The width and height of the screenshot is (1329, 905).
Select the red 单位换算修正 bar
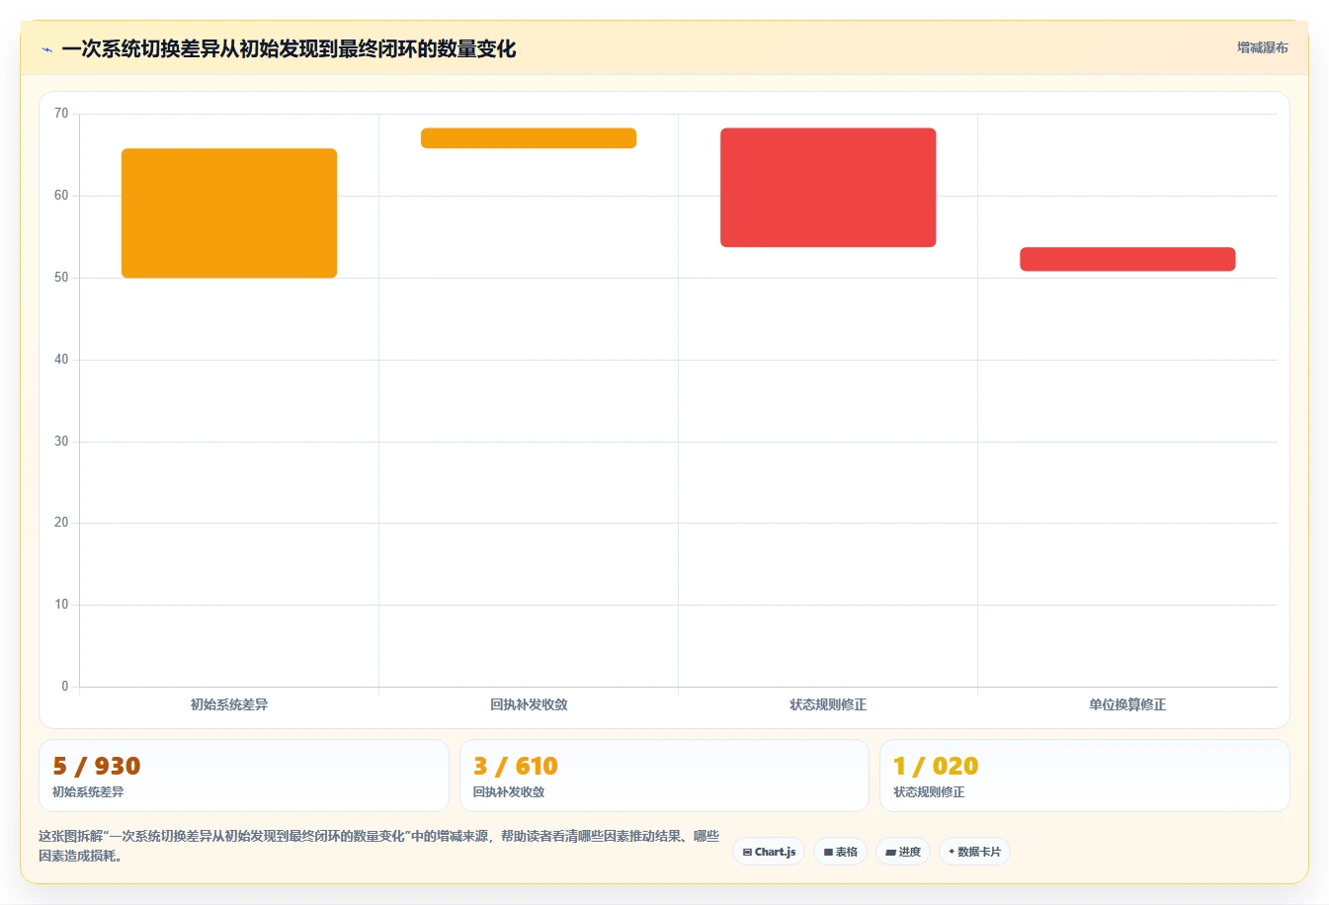tap(1127, 259)
